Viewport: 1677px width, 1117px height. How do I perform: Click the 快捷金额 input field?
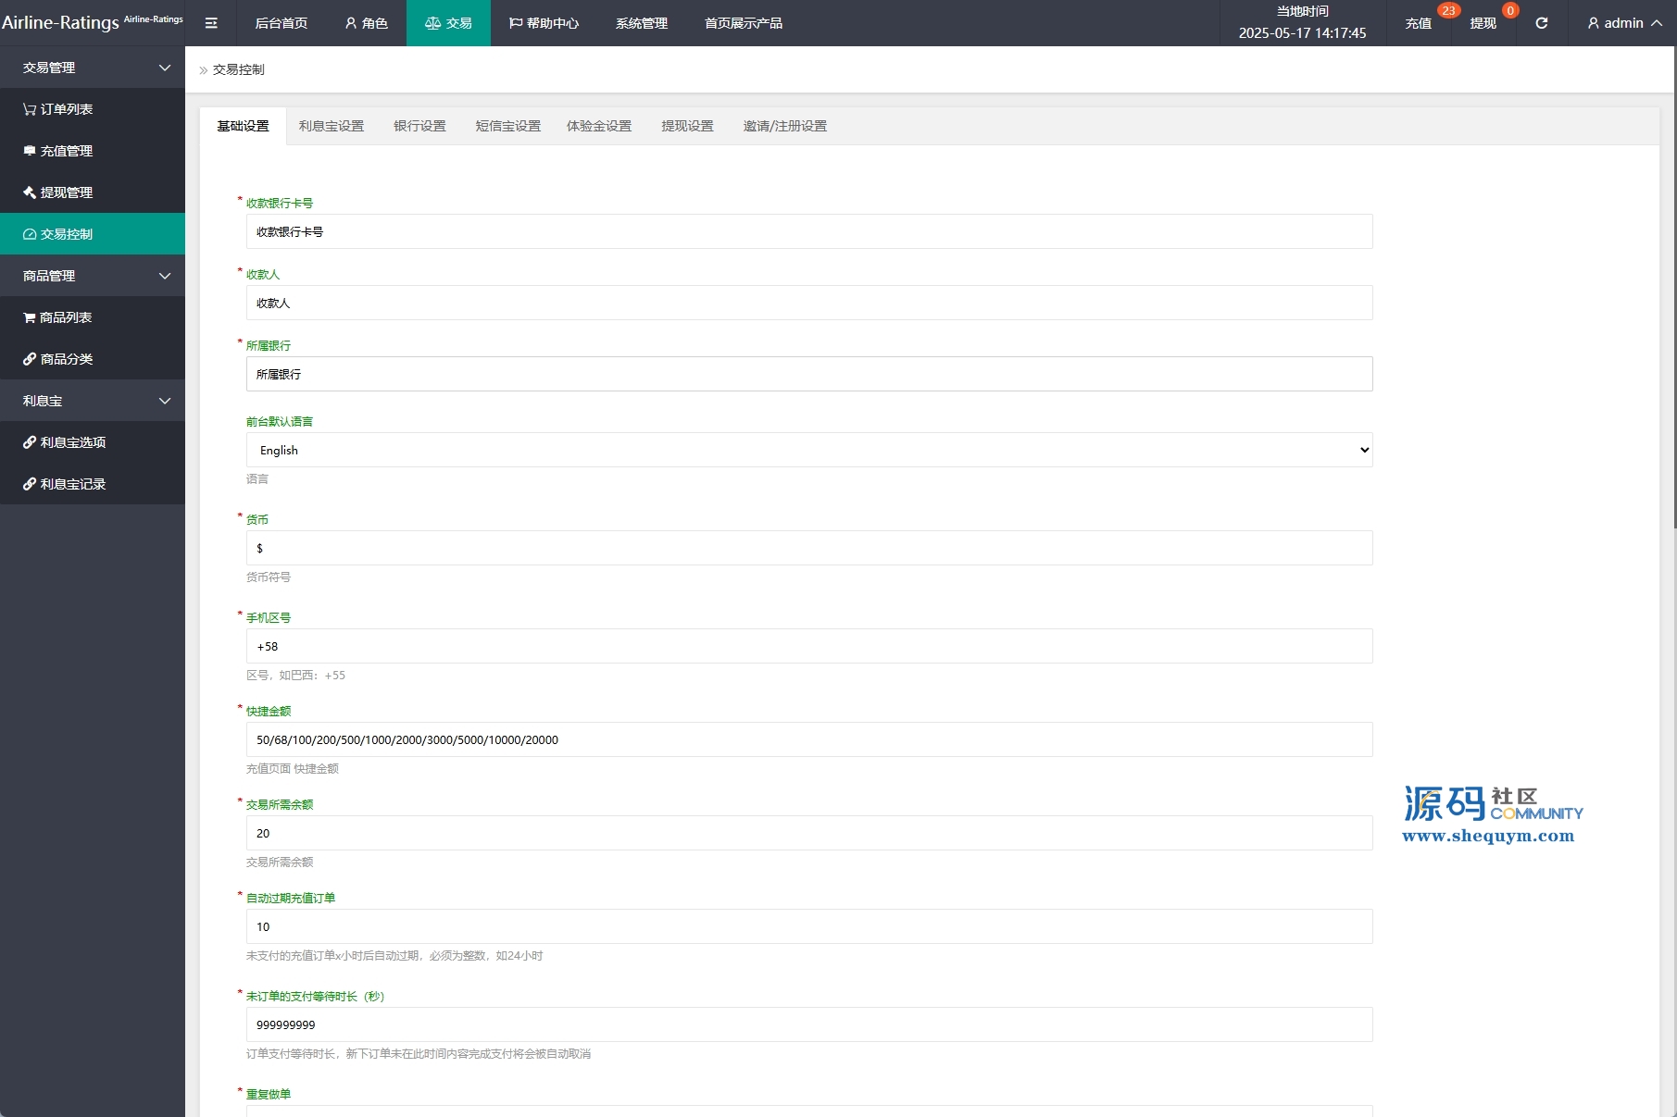click(808, 739)
